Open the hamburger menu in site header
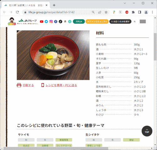 pyautogui.click(x=143, y=22)
